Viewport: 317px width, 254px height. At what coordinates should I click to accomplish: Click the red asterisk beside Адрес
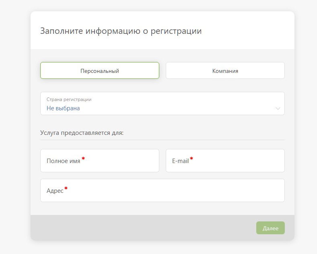tap(66, 188)
